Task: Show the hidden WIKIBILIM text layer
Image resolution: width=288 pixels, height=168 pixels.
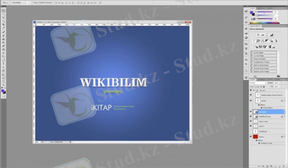Action: point(251,131)
